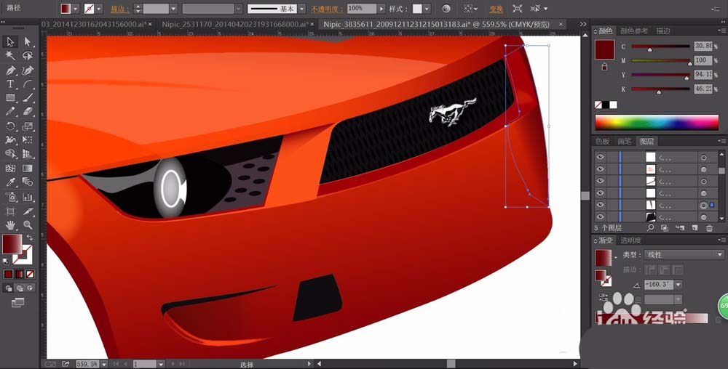This screenshot has width=728, height=369.
Task: Open the graphic style 样式 dropdown
Action: pyautogui.click(x=427, y=9)
